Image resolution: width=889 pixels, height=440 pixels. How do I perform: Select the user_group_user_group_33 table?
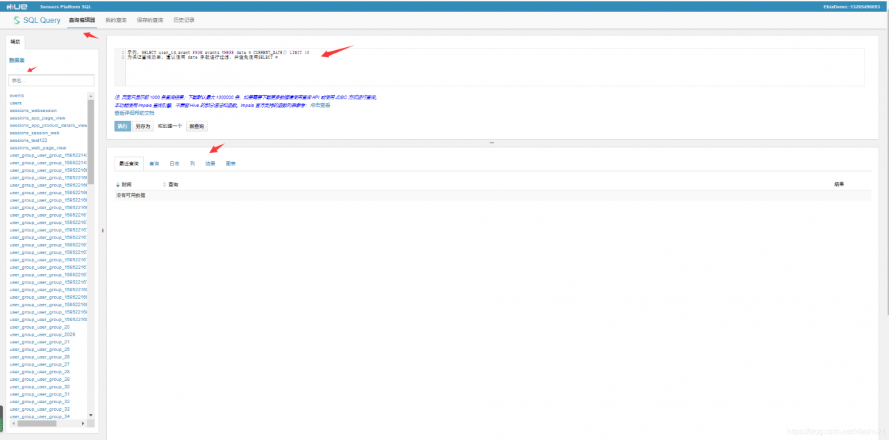pyautogui.click(x=40, y=409)
